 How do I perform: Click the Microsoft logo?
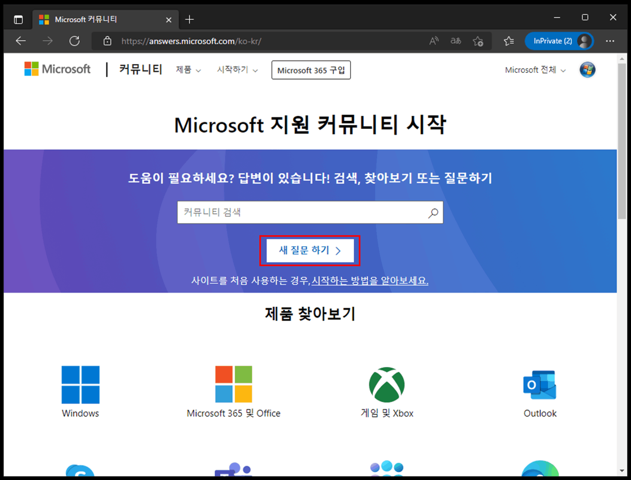coord(57,69)
